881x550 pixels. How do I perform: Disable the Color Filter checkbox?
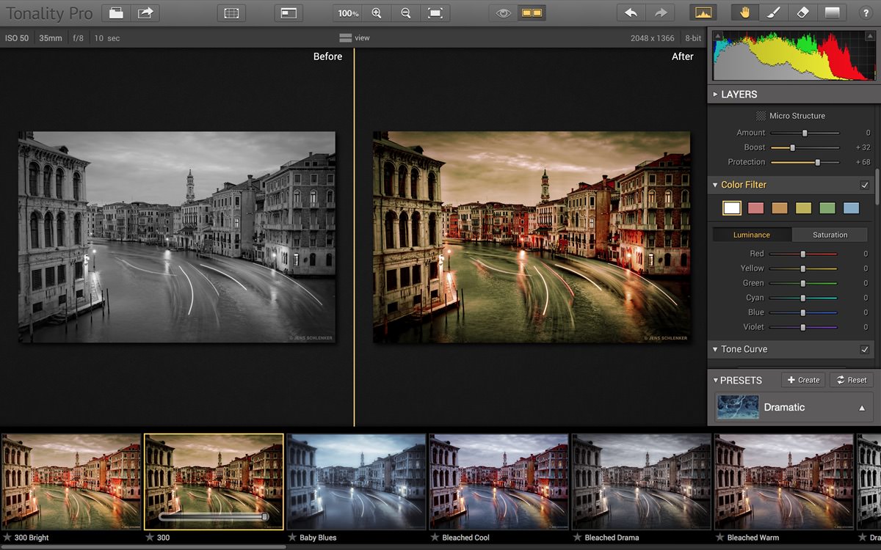click(865, 185)
